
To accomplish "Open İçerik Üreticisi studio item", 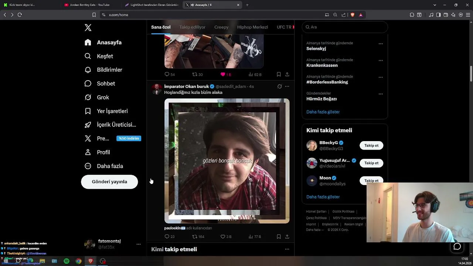I will coord(110,125).
